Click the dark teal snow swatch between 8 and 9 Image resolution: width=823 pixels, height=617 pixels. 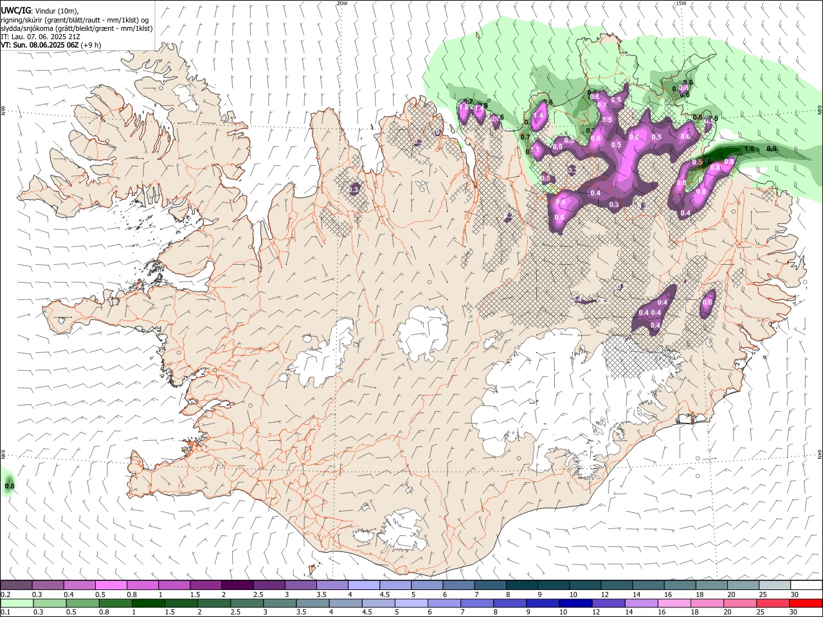pyautogui.click(x=522, y=585)
